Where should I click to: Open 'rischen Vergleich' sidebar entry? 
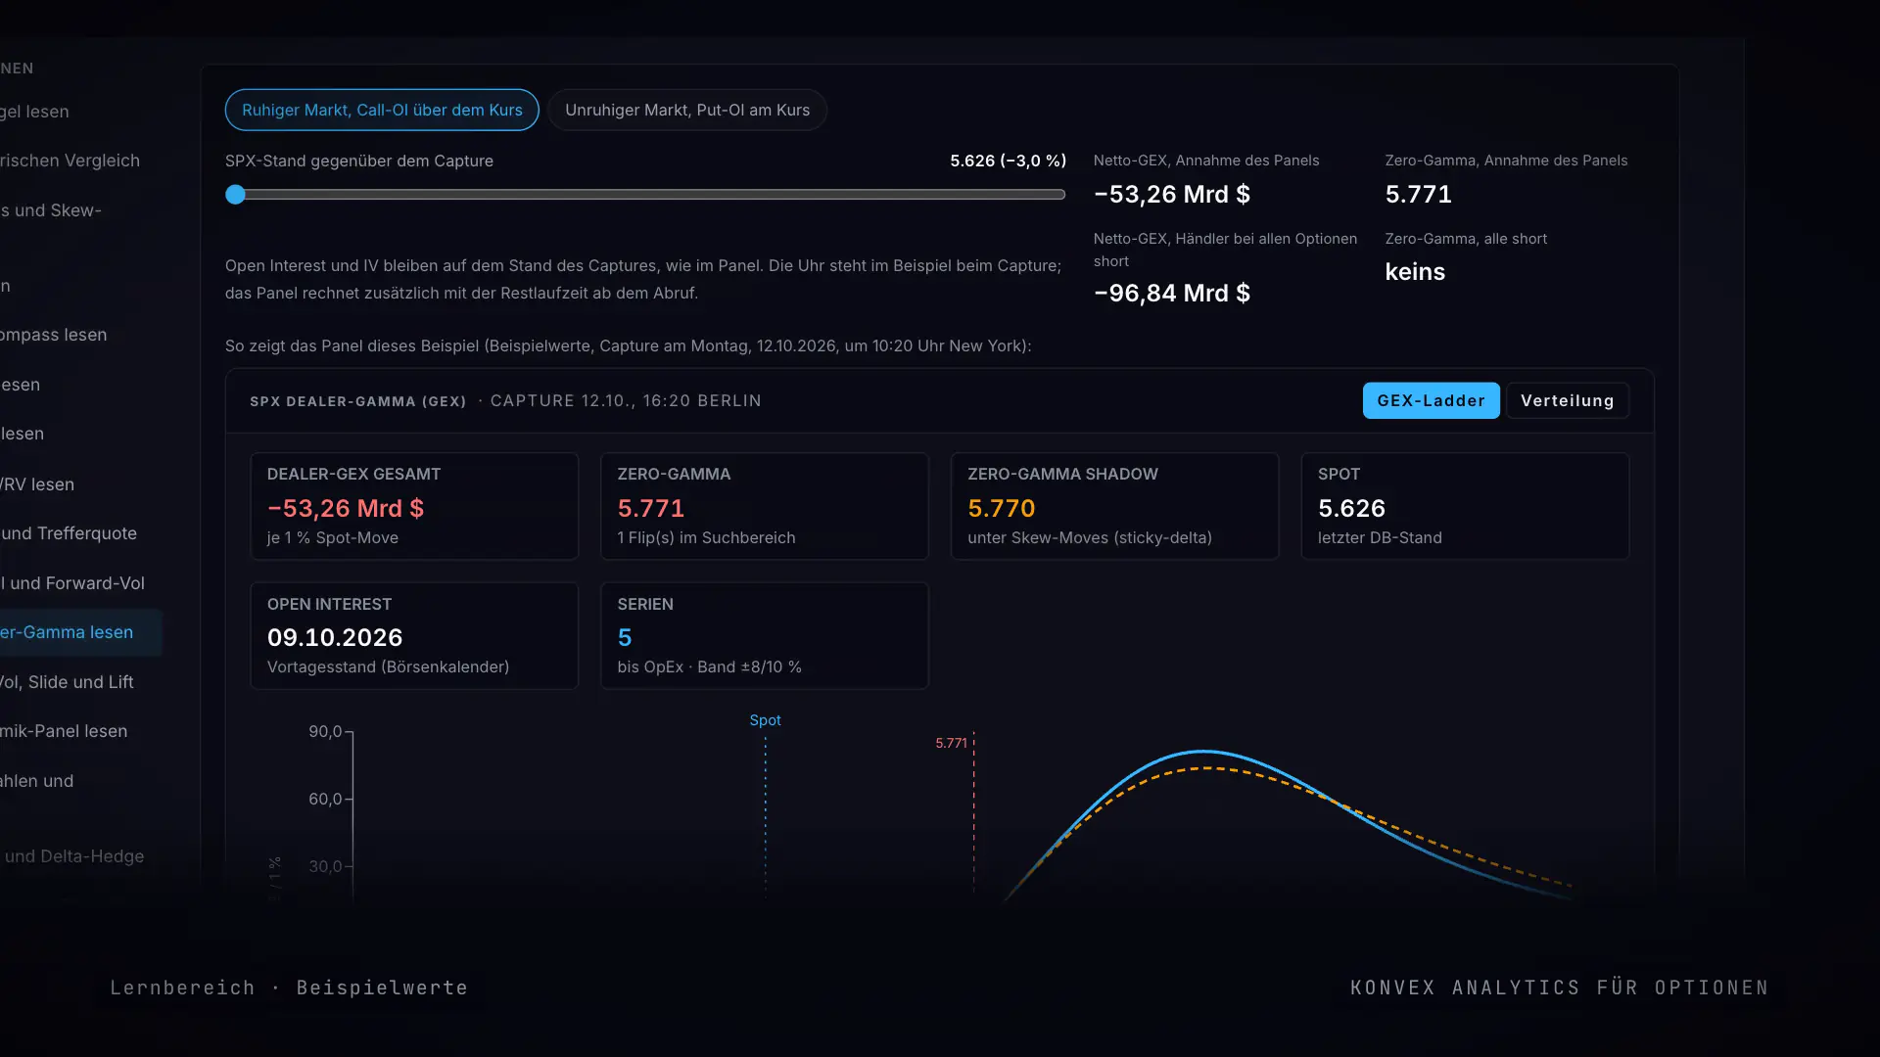70,161
